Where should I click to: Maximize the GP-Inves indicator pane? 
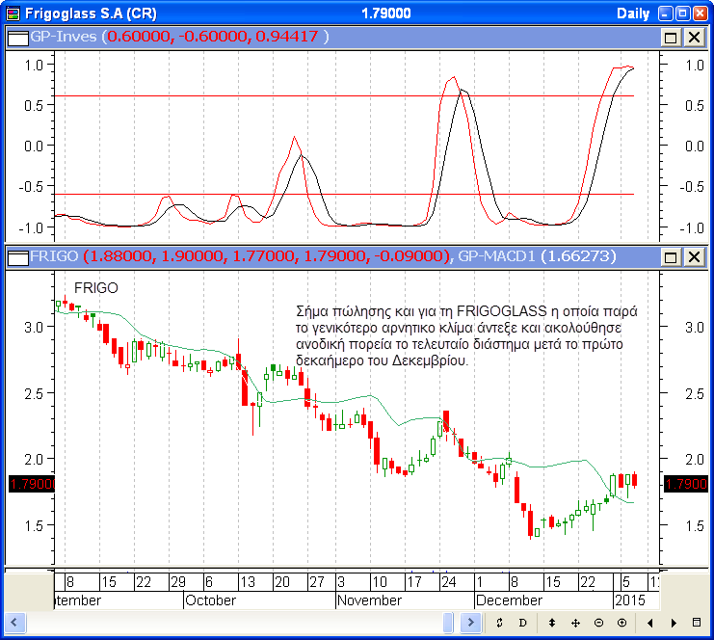point(671,38)
